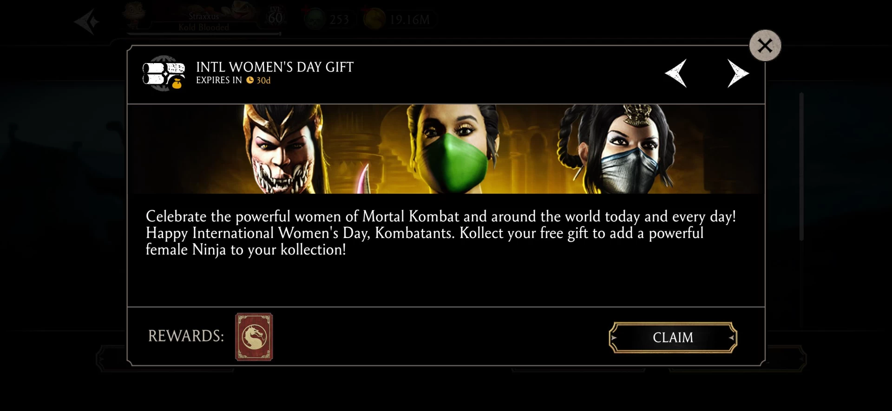This screenshot has height=411, width=892.
Task: Close the Intl Women's Day Gift popup
Action: point(765,45)
